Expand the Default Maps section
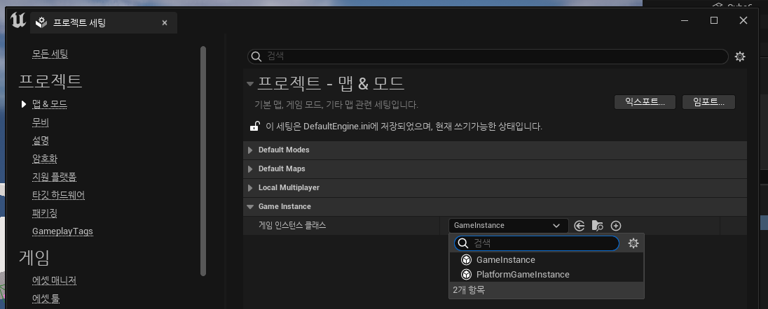Viewport: 768px width, 309px height. [250, 168]
